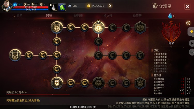Click the character portrait level 90
194x109 pixels.
(7, 6)
